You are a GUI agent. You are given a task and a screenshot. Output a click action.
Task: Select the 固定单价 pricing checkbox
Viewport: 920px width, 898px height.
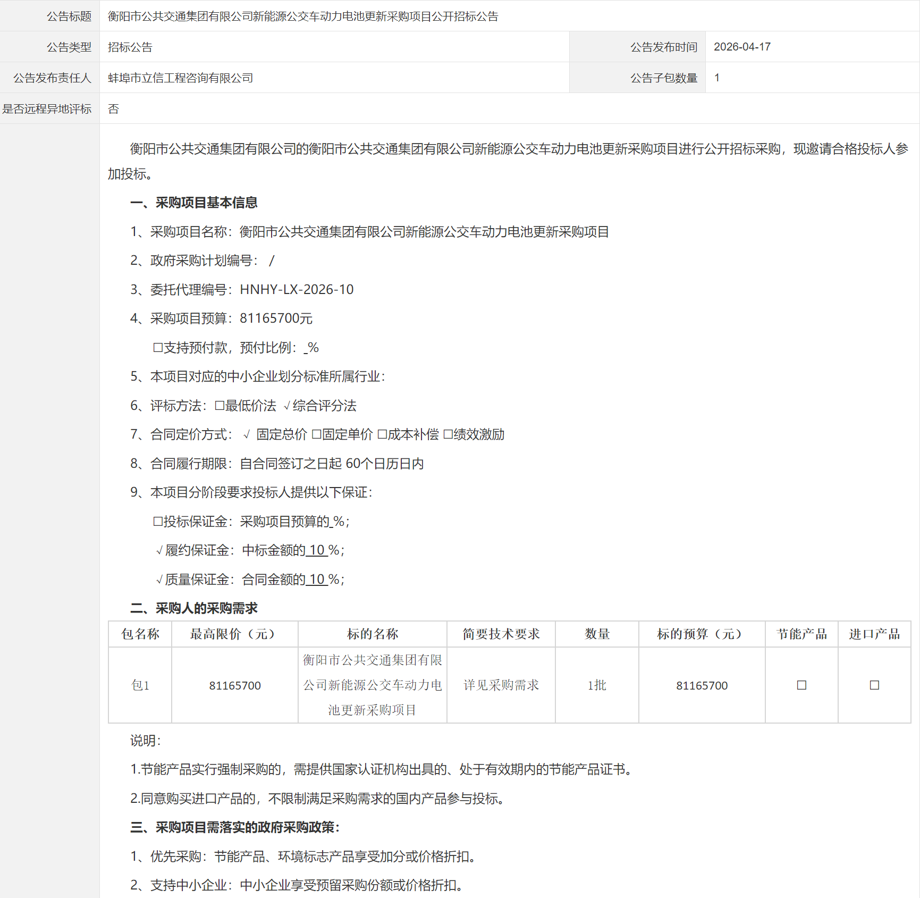pos(316,435)
